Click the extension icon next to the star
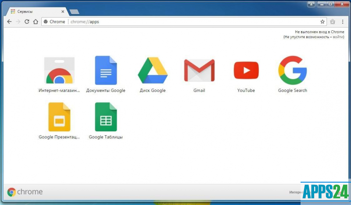 pos(333,22)
